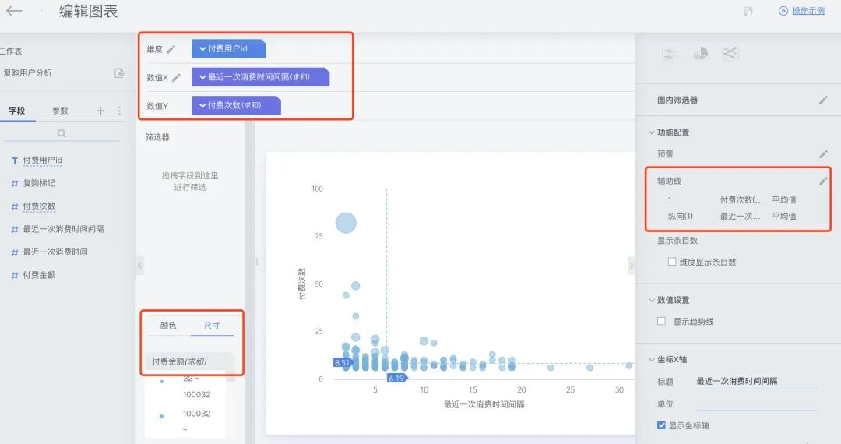The width and height of the screenshot is (841, 444).
Task: Switch to the 字段 tab
Action: point(17,111)
